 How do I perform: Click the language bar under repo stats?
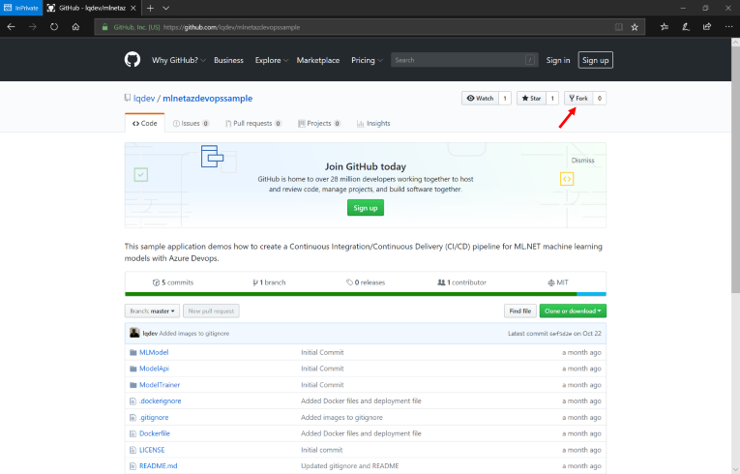pyautogui.click(x=366, y=294)
